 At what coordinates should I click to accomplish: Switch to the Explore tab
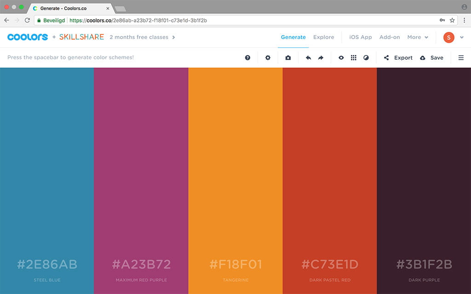click(x=323, y=37)
